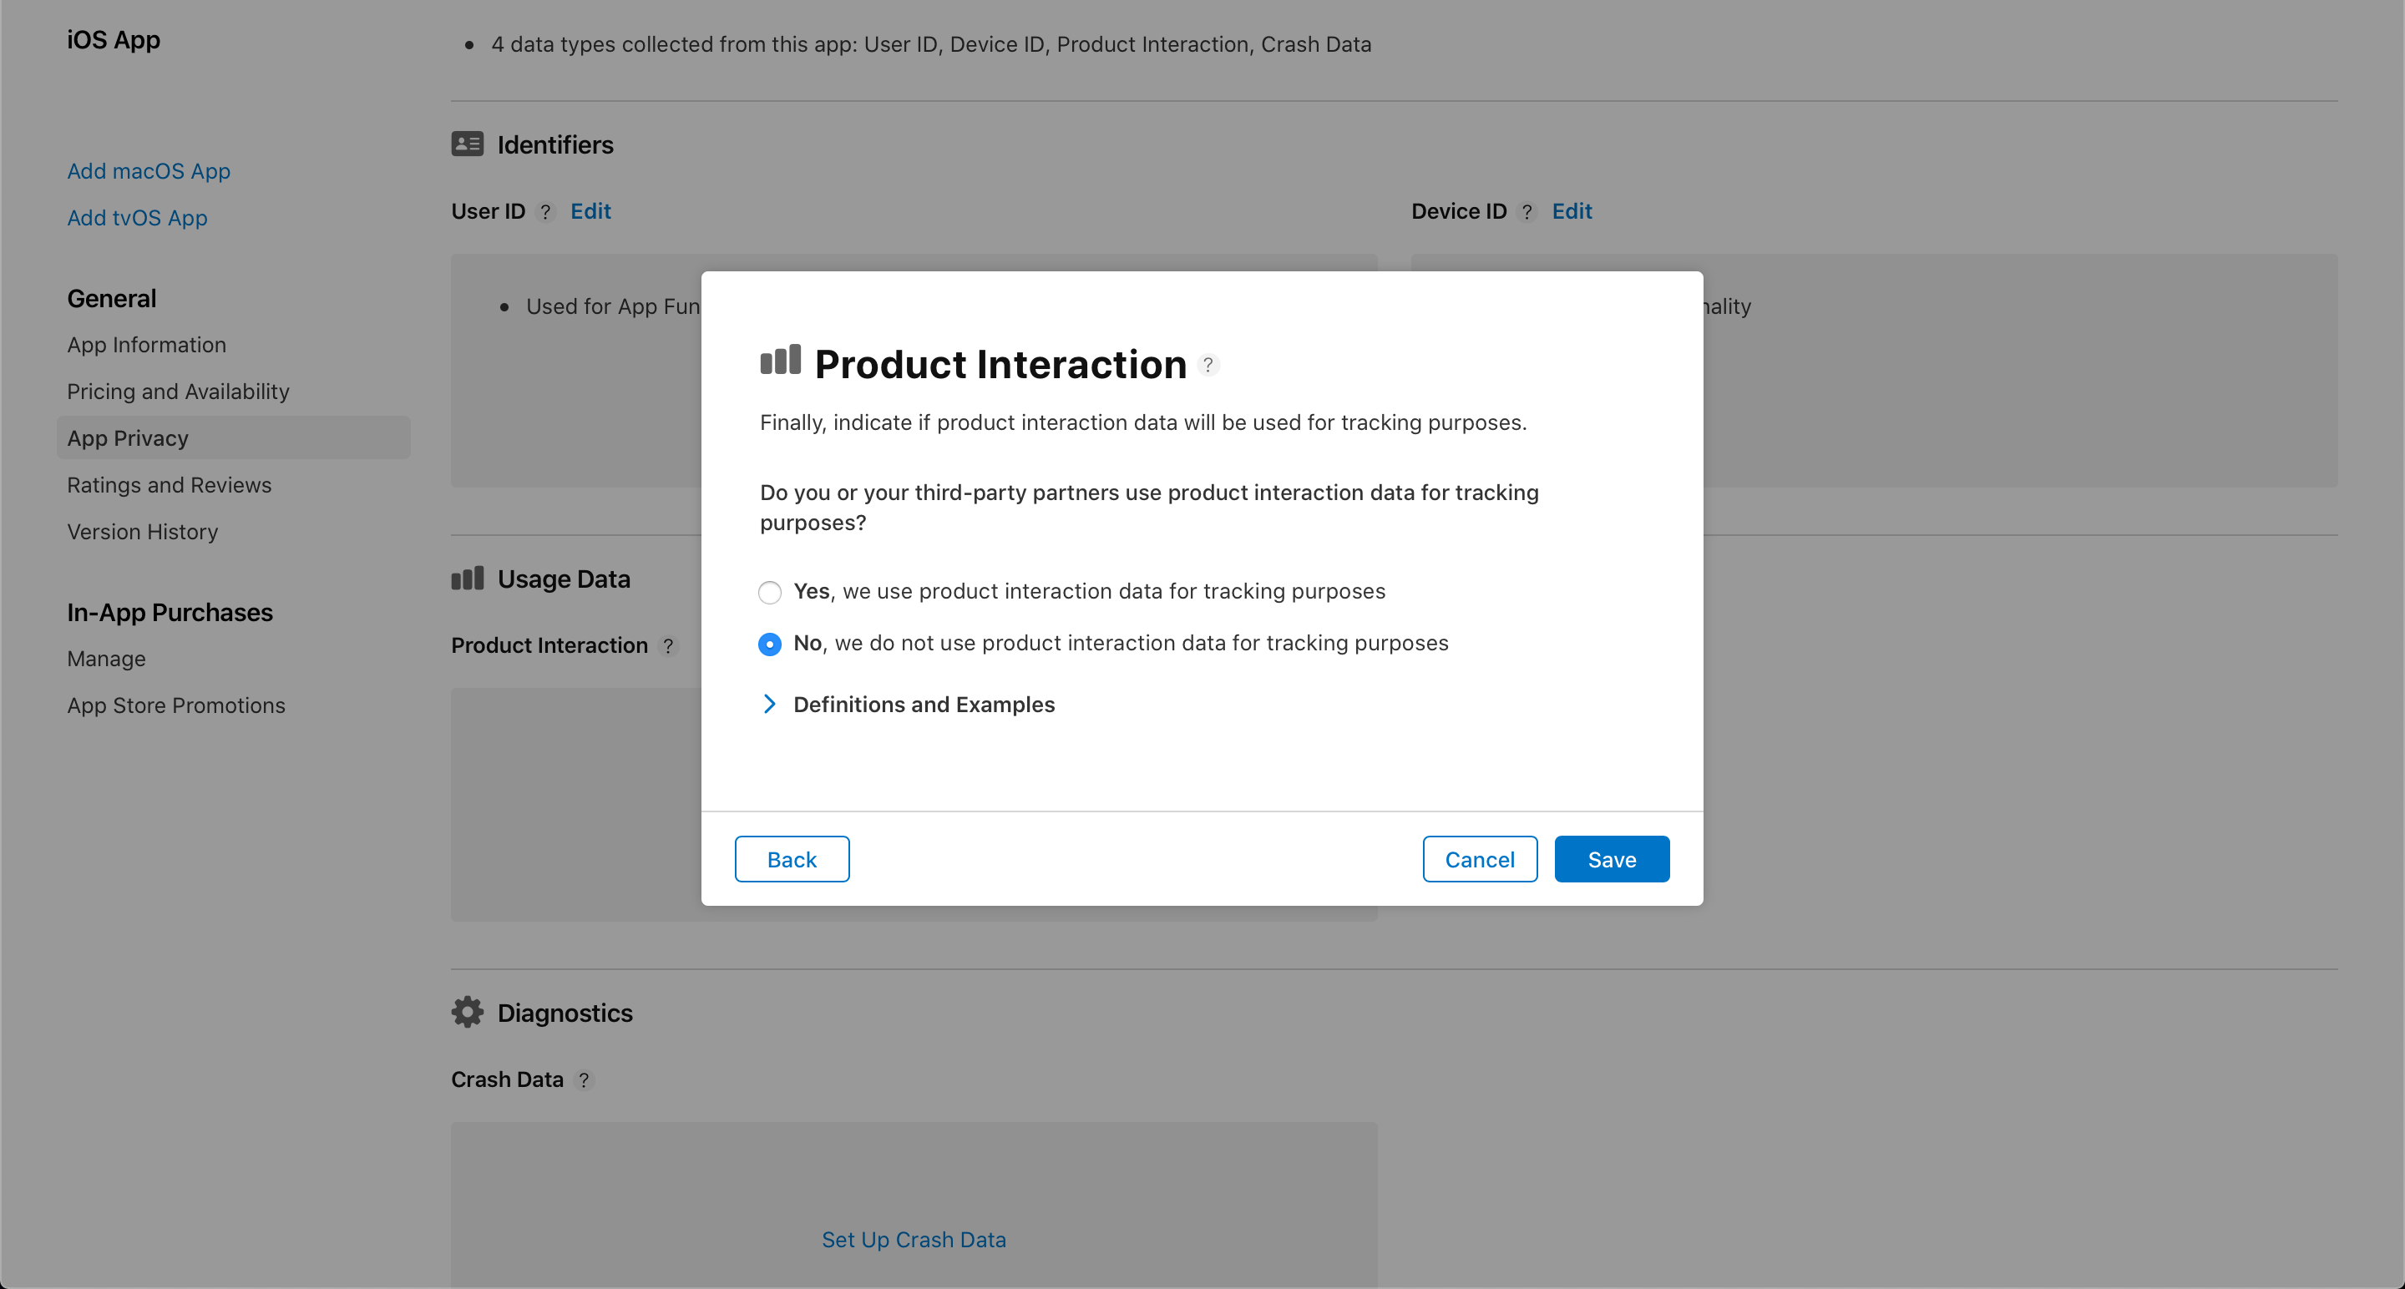
Task: Click the In-App Purchases sidebar heading
Action: 170,612
